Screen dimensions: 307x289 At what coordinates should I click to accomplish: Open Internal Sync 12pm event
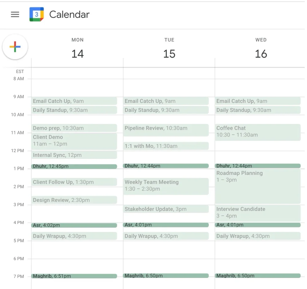coord(74,155)
